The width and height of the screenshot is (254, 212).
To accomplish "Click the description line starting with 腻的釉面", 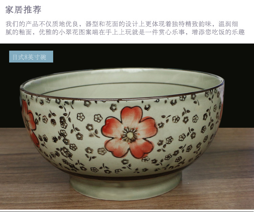I will click(x=125, y=32).
